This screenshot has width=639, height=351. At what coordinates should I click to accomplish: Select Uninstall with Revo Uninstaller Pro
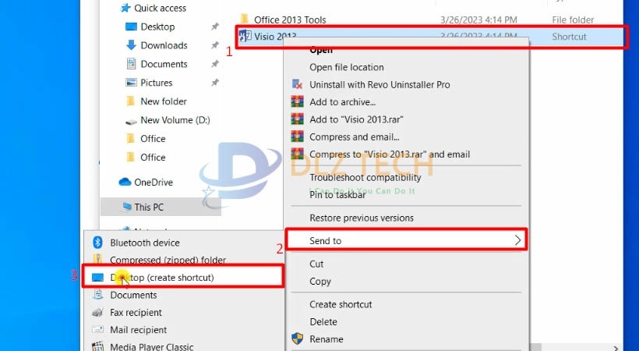(x=380, y=85)
